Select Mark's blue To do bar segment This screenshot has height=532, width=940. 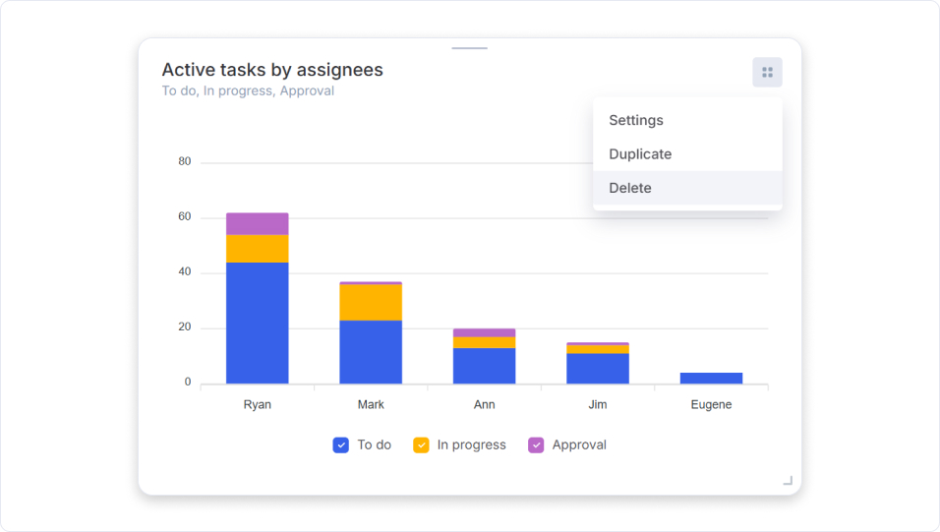pos(371,351)
